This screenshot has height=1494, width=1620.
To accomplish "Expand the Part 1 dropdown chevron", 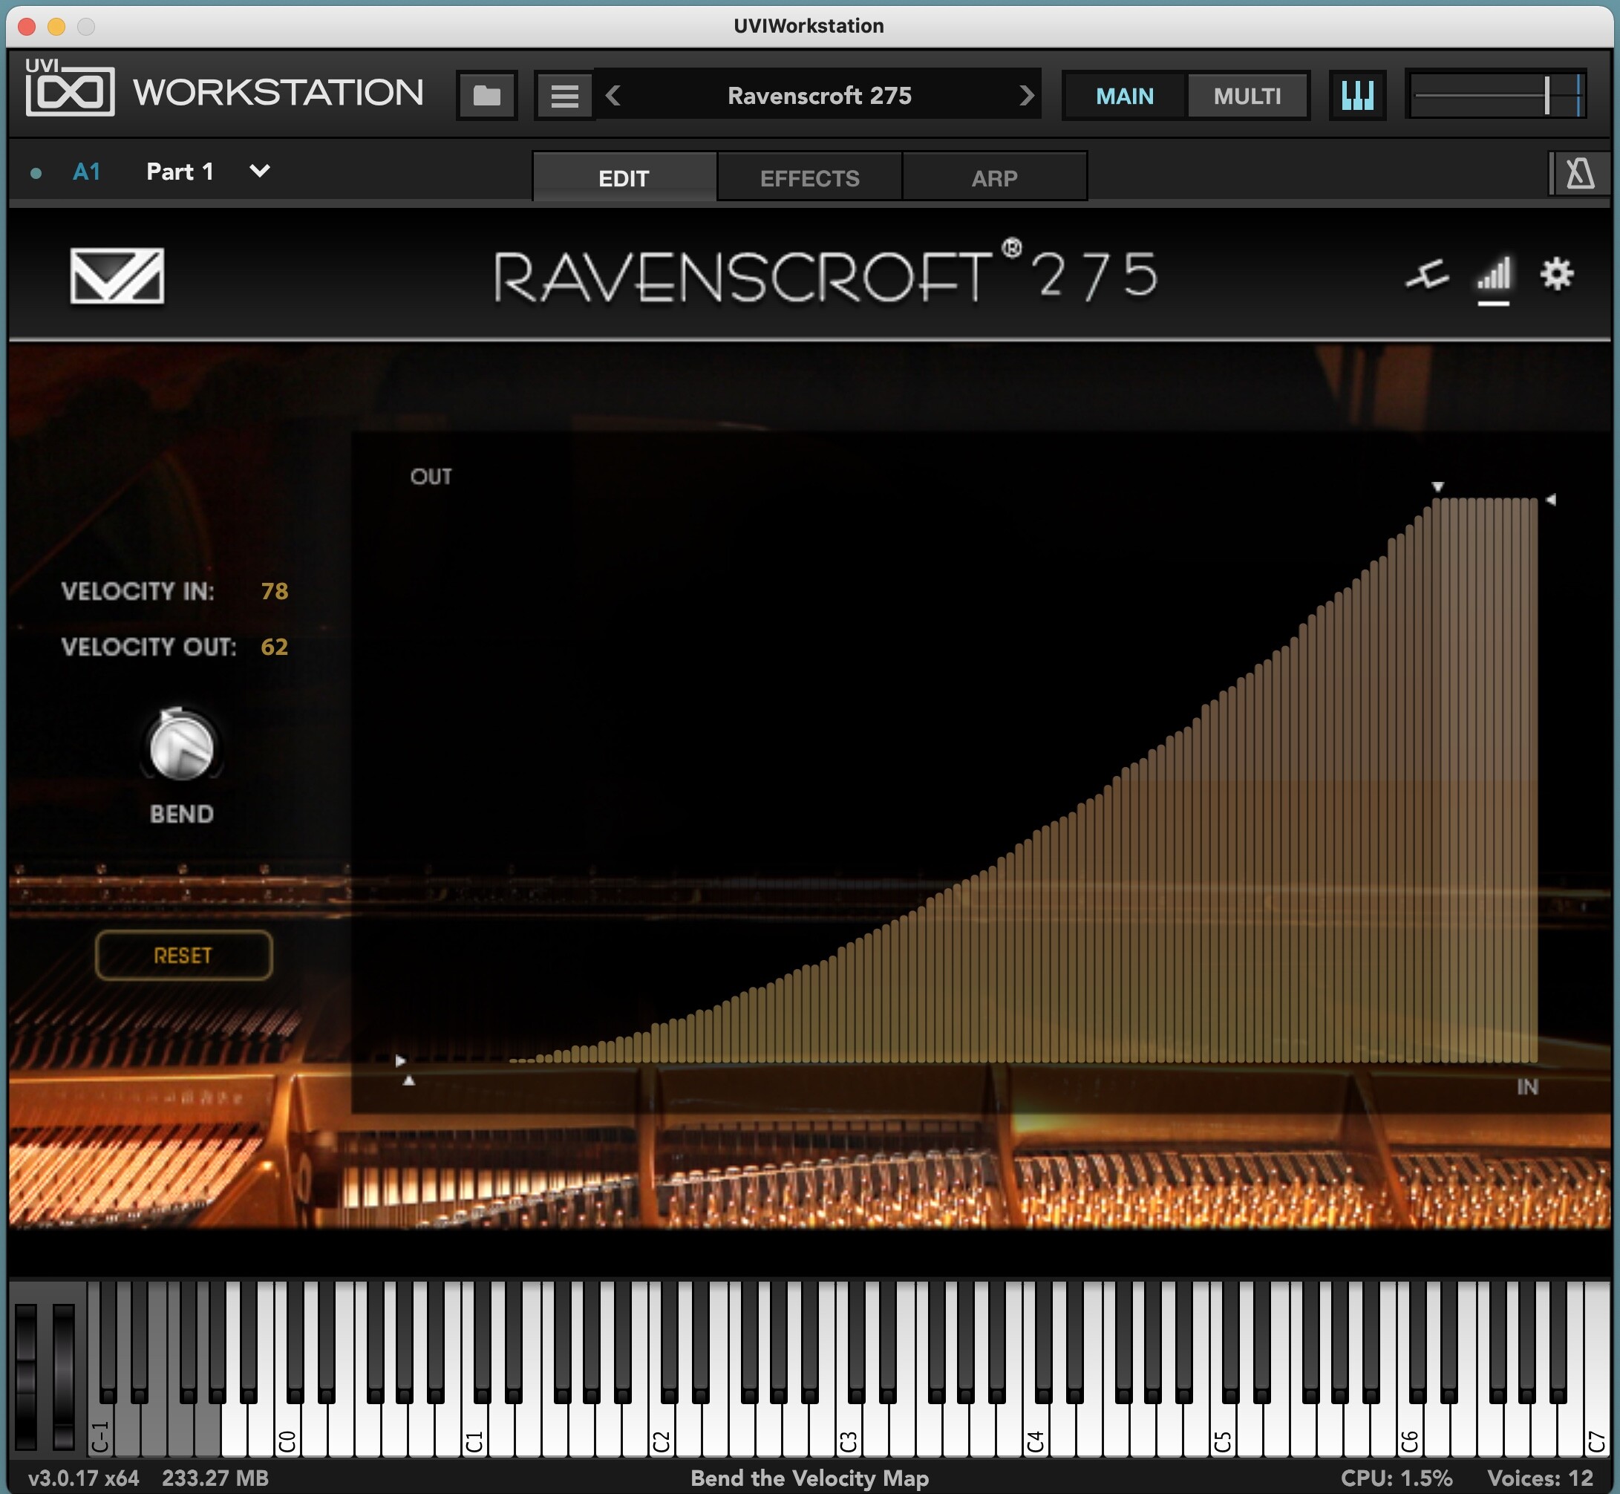I will click(260, 171).
